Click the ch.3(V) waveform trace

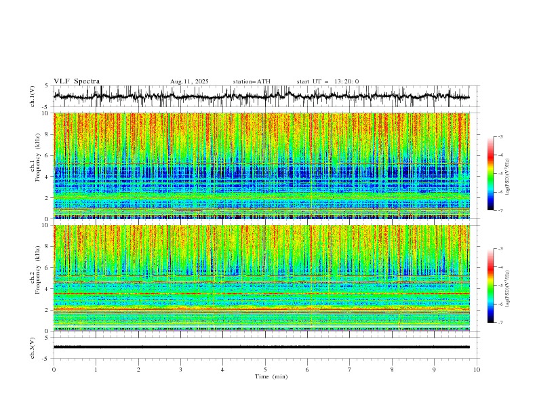tap(261, 347)
